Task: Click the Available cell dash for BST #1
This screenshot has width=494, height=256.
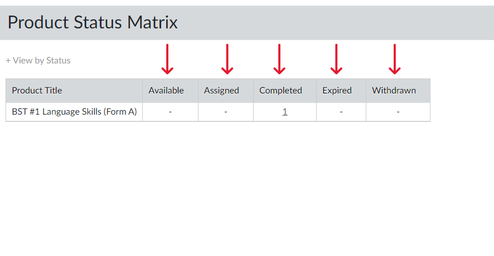Action: pyautogui.click(x=171, y=112)
